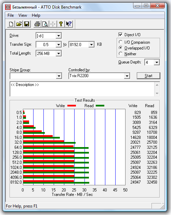171x215 pixels.
Task: Click the read value 18004
Action: pyautogui.click(x=152, y=138)
